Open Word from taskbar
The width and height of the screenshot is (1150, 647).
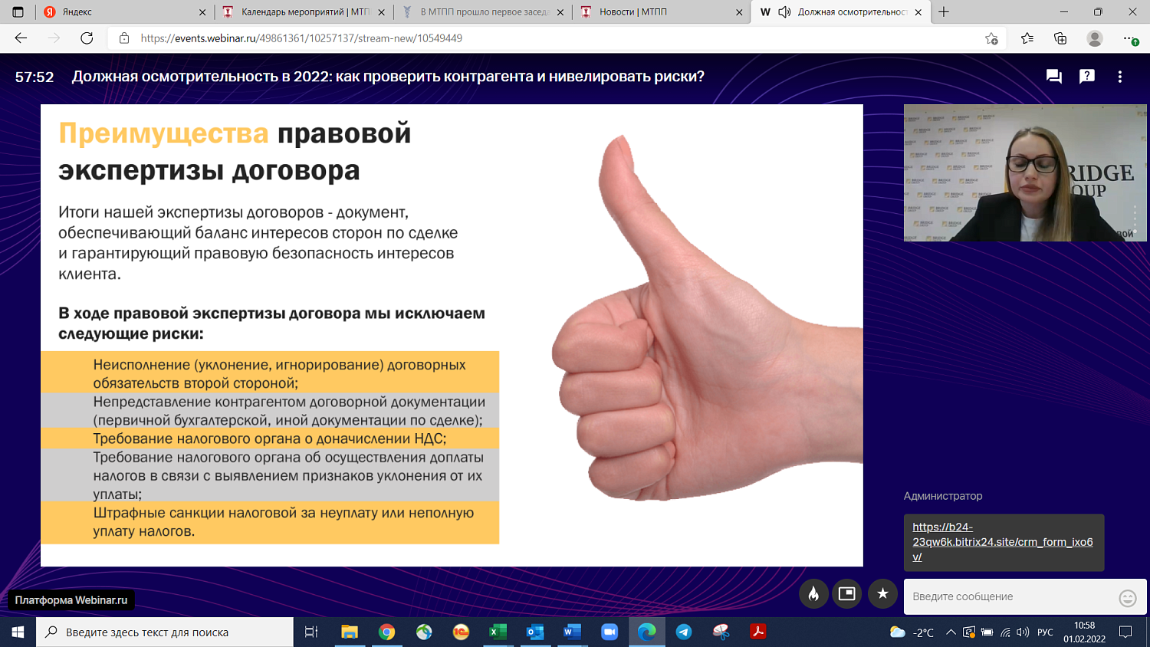pos(572,632)
